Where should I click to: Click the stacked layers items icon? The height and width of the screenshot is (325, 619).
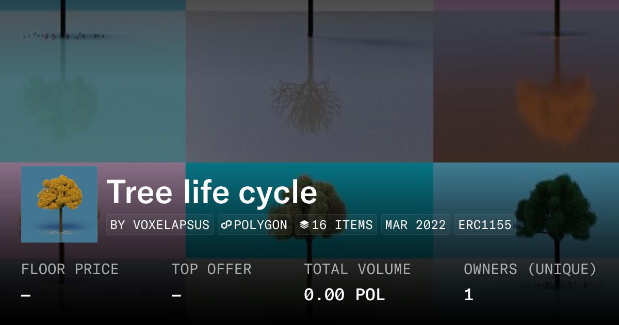(304, 225)
